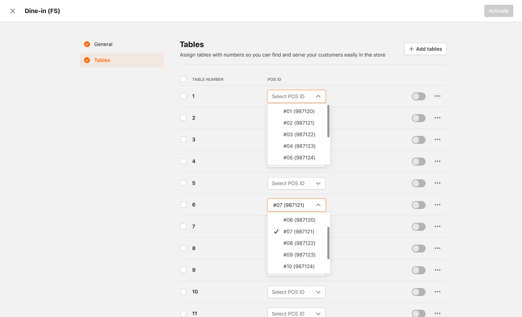Open more options for table 7
The width and height of the screenshot is (522, 317).
coord(438,226)
